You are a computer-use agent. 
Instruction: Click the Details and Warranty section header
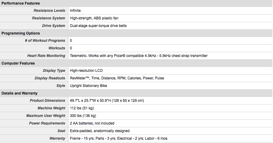(19, 93)
